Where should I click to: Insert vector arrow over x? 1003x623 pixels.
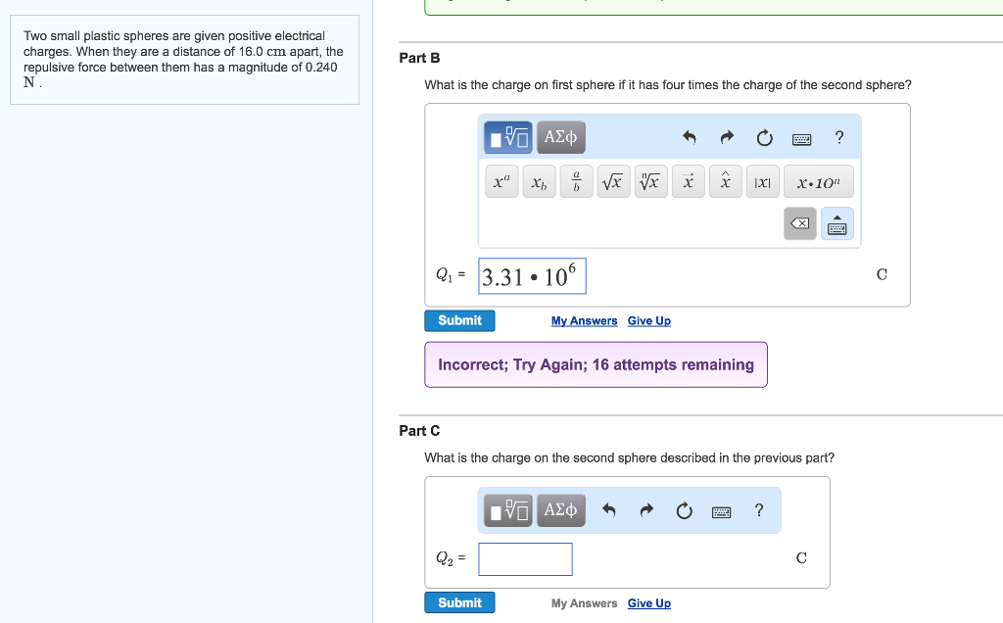[688, 182]
